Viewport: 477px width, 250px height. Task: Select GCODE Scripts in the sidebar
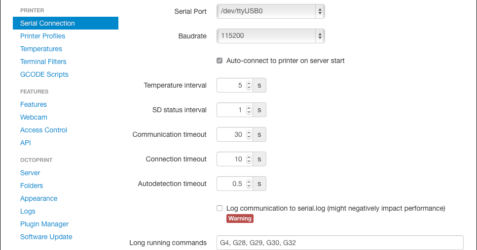44,74
